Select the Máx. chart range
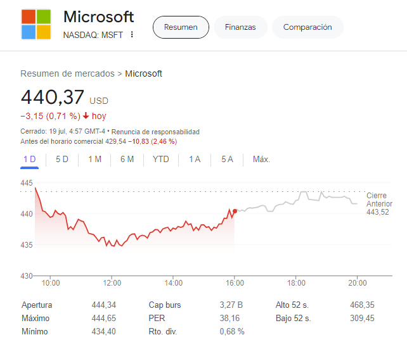The height and width of the screenshot is (342, 407). 261,159
